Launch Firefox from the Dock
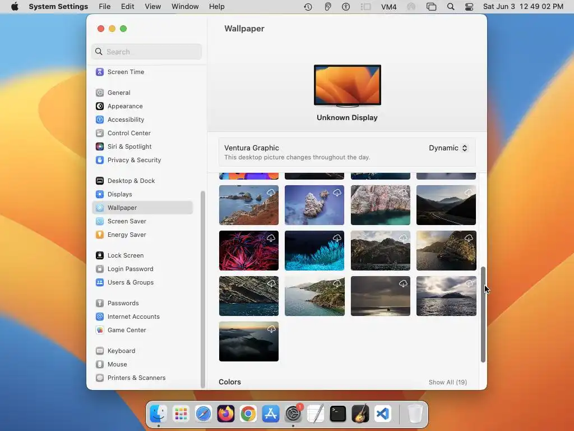Viewport: 574px width, 431px height. point(226,414)
